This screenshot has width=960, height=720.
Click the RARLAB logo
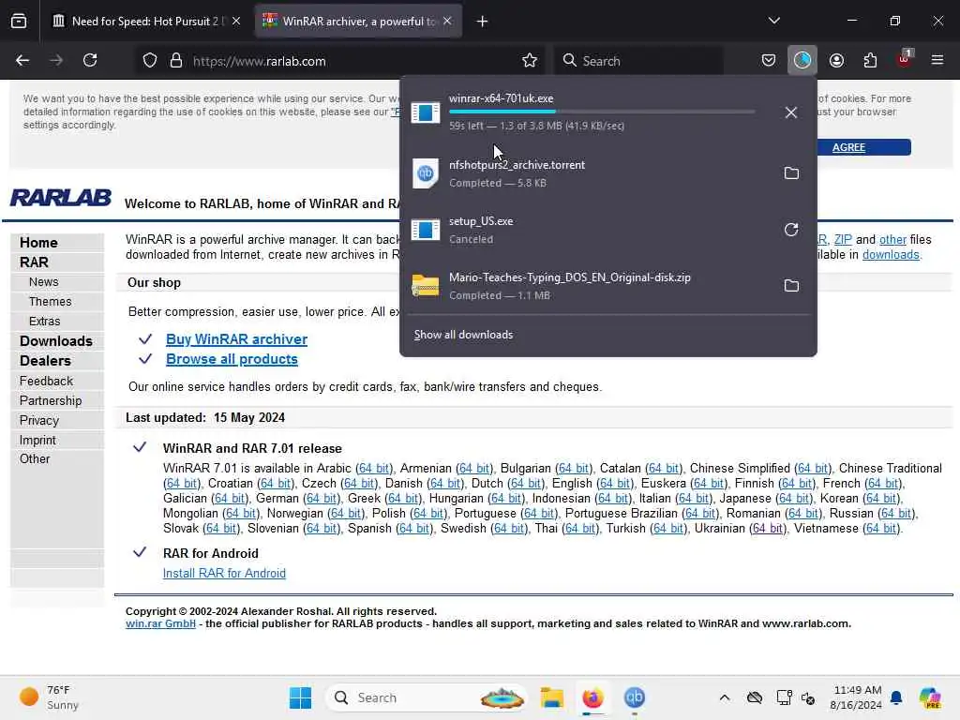click(x=61, y=198)
